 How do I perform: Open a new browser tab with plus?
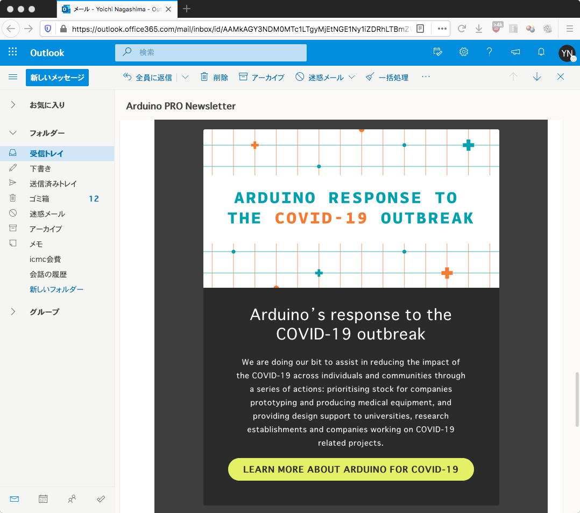[187, 9]
